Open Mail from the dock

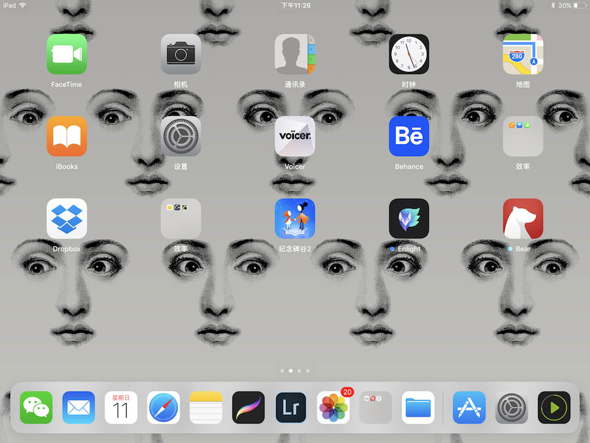point(79,407)
